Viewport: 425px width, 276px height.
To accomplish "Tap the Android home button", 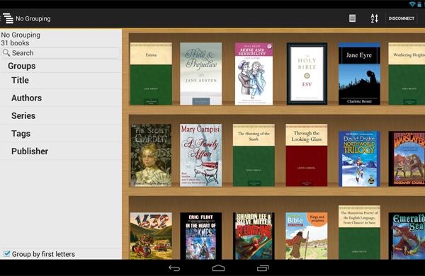I will [218, 268].
